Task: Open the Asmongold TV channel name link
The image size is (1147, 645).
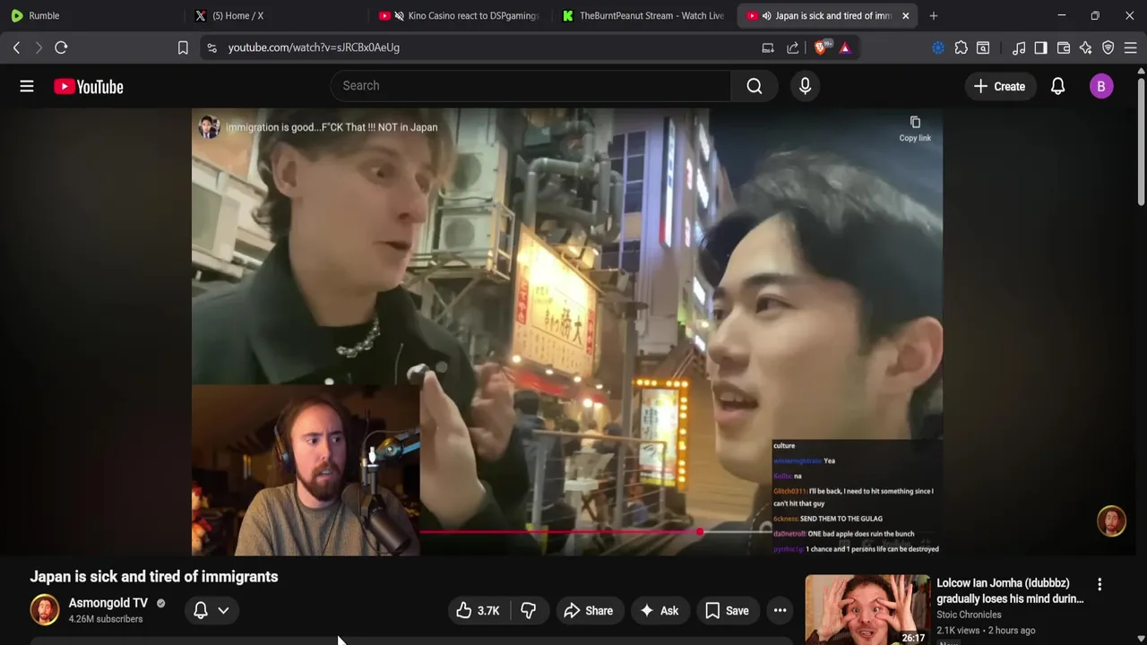Action: pyautogui.click(x=108, y=603)
